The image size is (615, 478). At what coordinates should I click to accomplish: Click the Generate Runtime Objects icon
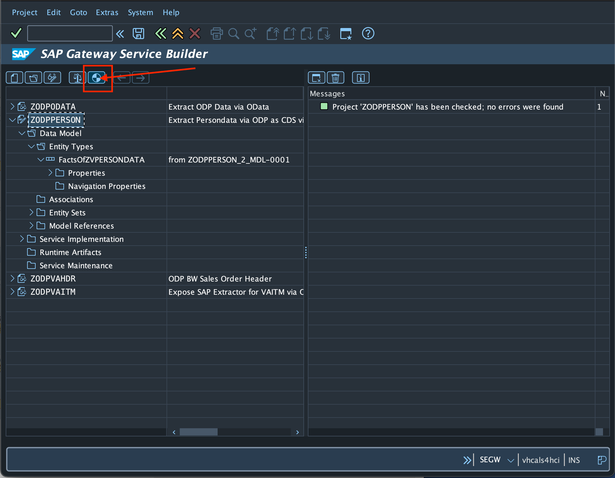(x=97, y=78)
